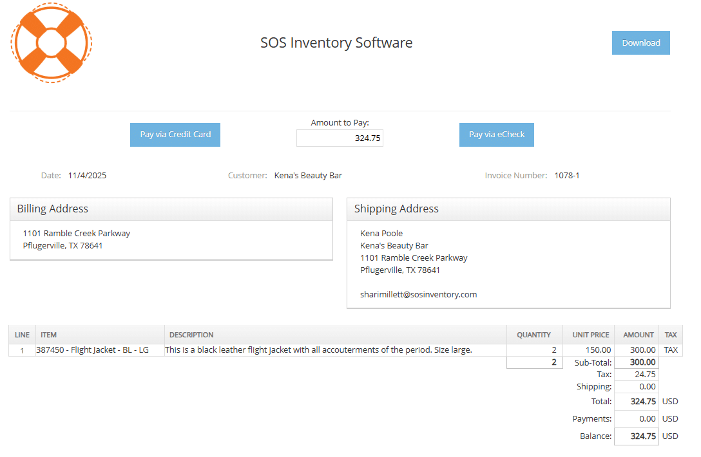
Task: Click invoice number 1078-1
Action: [566, 175]
